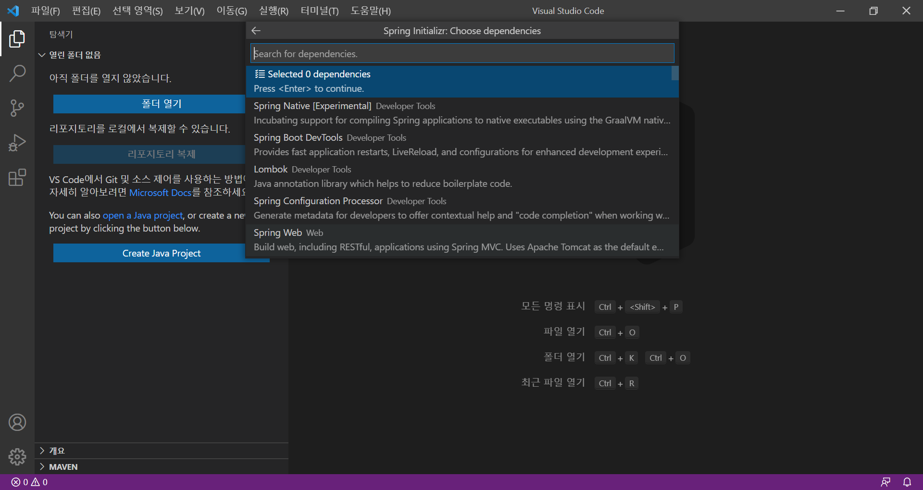923x490 pixels.
Task: Focus the Search for dependencies field
Action: [462, 53]
